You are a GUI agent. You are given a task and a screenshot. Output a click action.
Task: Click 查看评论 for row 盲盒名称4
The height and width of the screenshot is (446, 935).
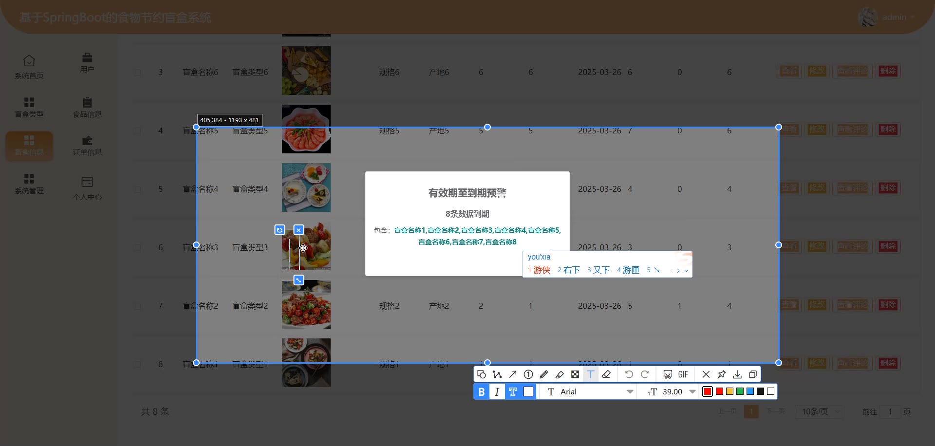tap(852, 188)
